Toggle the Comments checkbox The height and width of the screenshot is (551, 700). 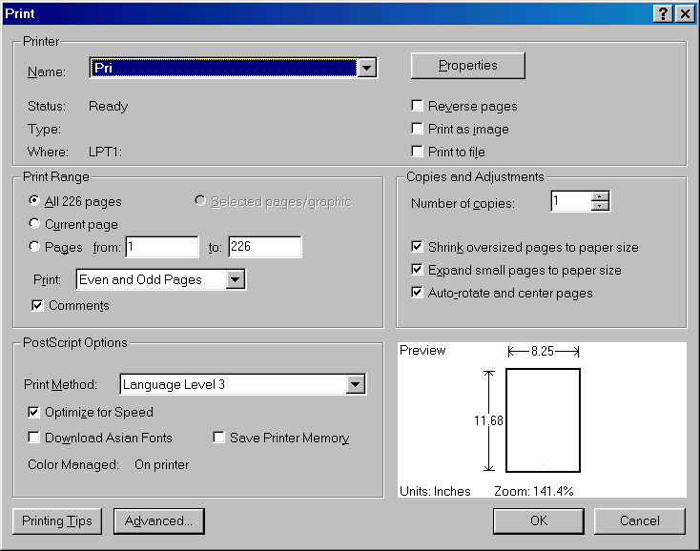[x=37, y=306]
